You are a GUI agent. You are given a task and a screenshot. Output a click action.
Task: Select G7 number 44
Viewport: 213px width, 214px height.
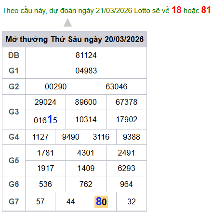click(71, 201)
